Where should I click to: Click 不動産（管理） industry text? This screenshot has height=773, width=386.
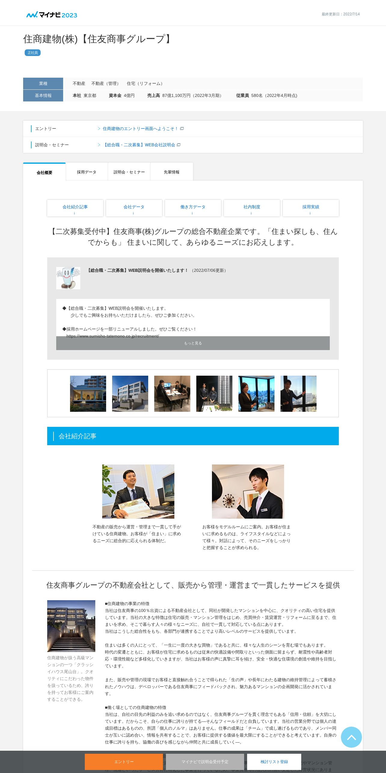click(x=106, y=83)
